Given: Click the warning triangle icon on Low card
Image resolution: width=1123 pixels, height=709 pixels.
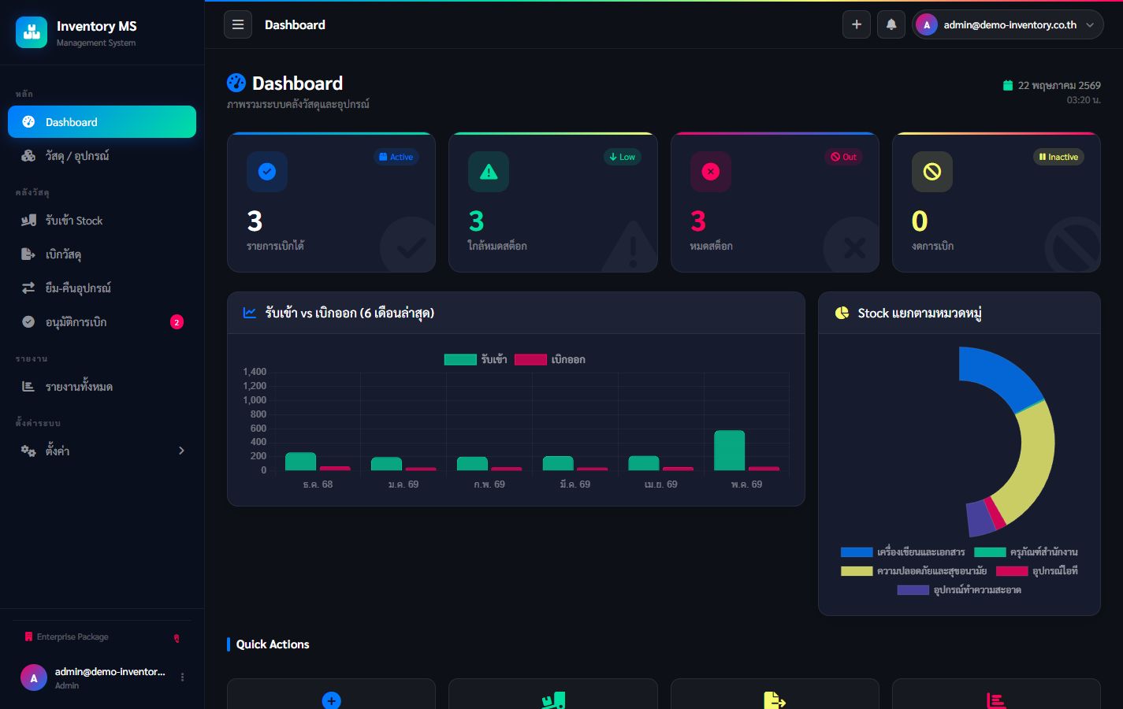Looking at the screenshot, I should [x=489, y=172].
